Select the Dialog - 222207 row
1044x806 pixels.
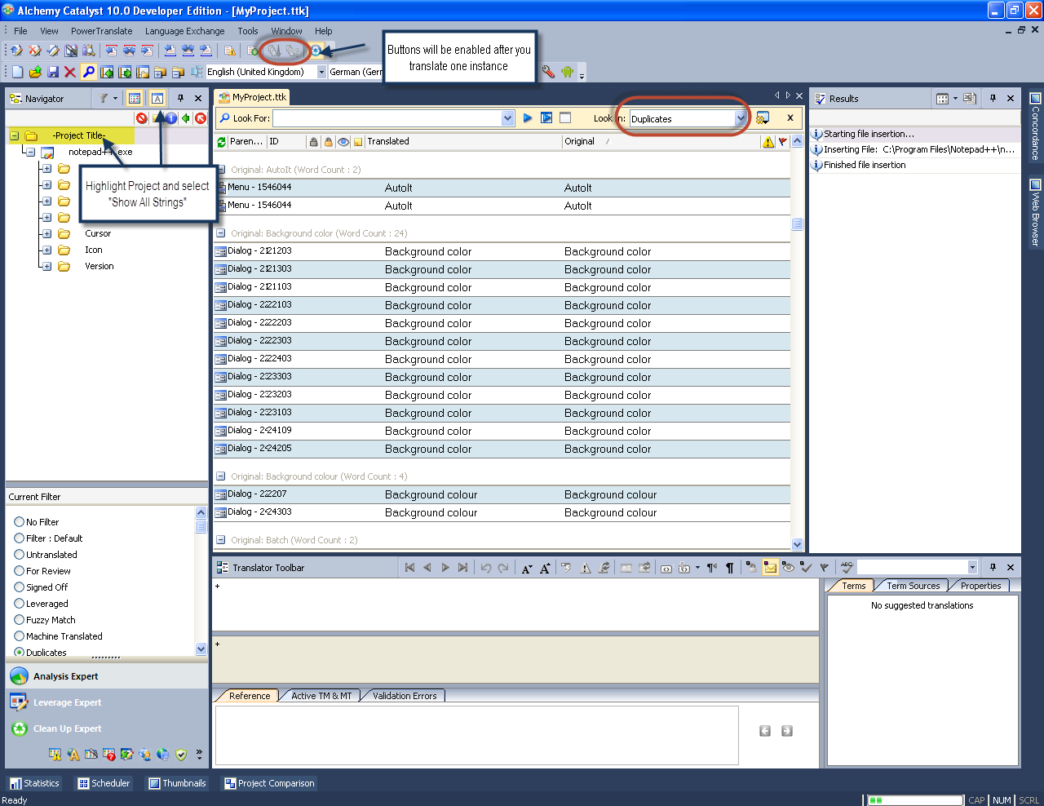pyautogui.click(x=502, y=494)
